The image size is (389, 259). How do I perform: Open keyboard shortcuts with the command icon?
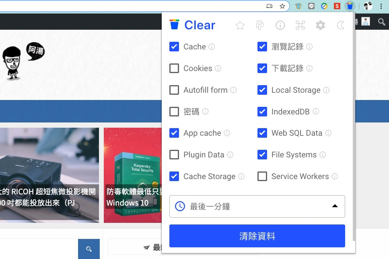pyautogui.click(x=300, y=25)
